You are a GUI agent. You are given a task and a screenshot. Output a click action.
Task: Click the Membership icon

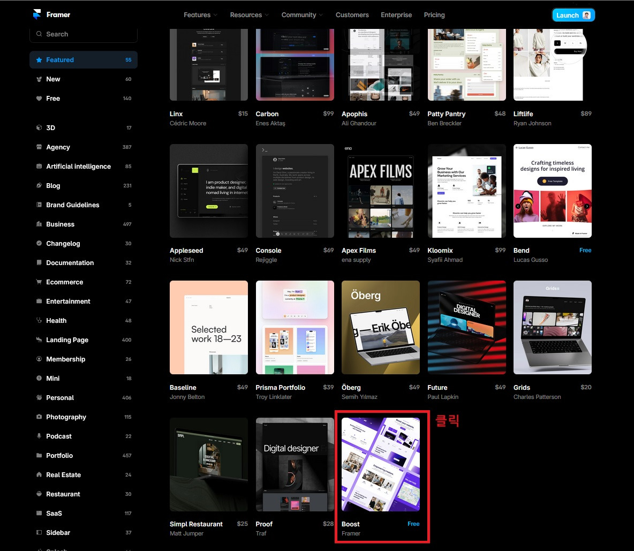pos(39,359)
